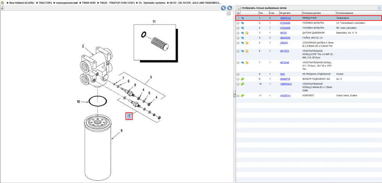Open the T9000 4WD breadcrumb
This screenshot has width=382, height=183.
[88, 3]
